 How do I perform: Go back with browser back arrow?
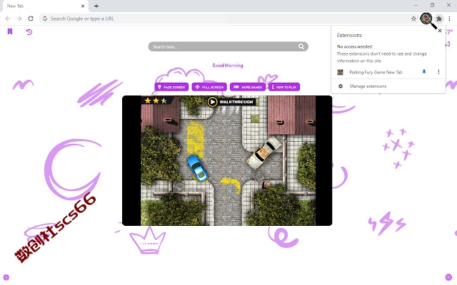coord(8,19)
